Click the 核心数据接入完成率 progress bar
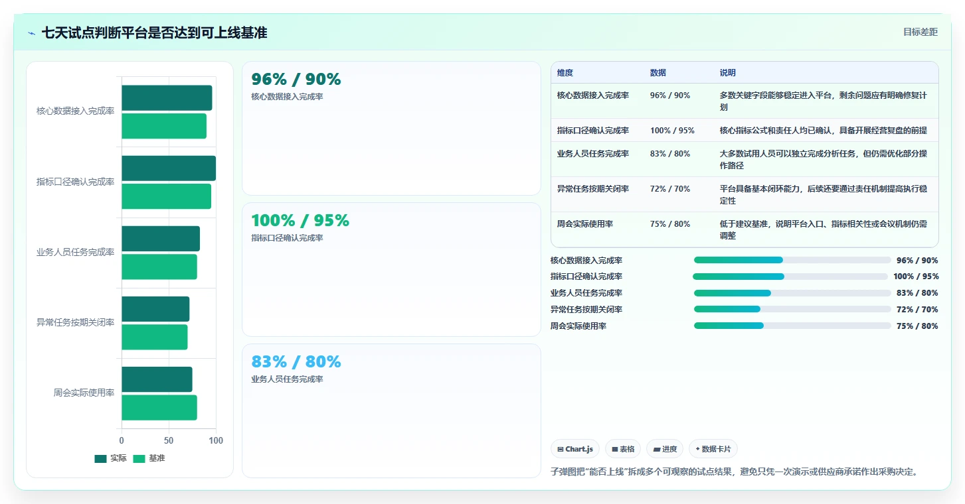 click(792, 261)
